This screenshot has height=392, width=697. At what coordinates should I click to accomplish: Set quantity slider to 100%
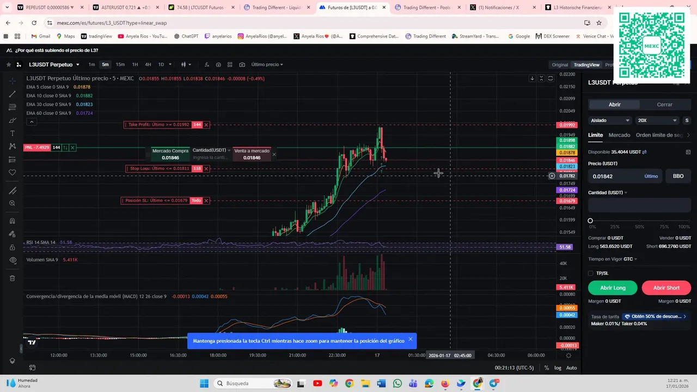[x=688, y=220]
